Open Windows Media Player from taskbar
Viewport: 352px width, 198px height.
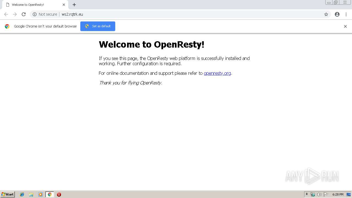(40, 194)
